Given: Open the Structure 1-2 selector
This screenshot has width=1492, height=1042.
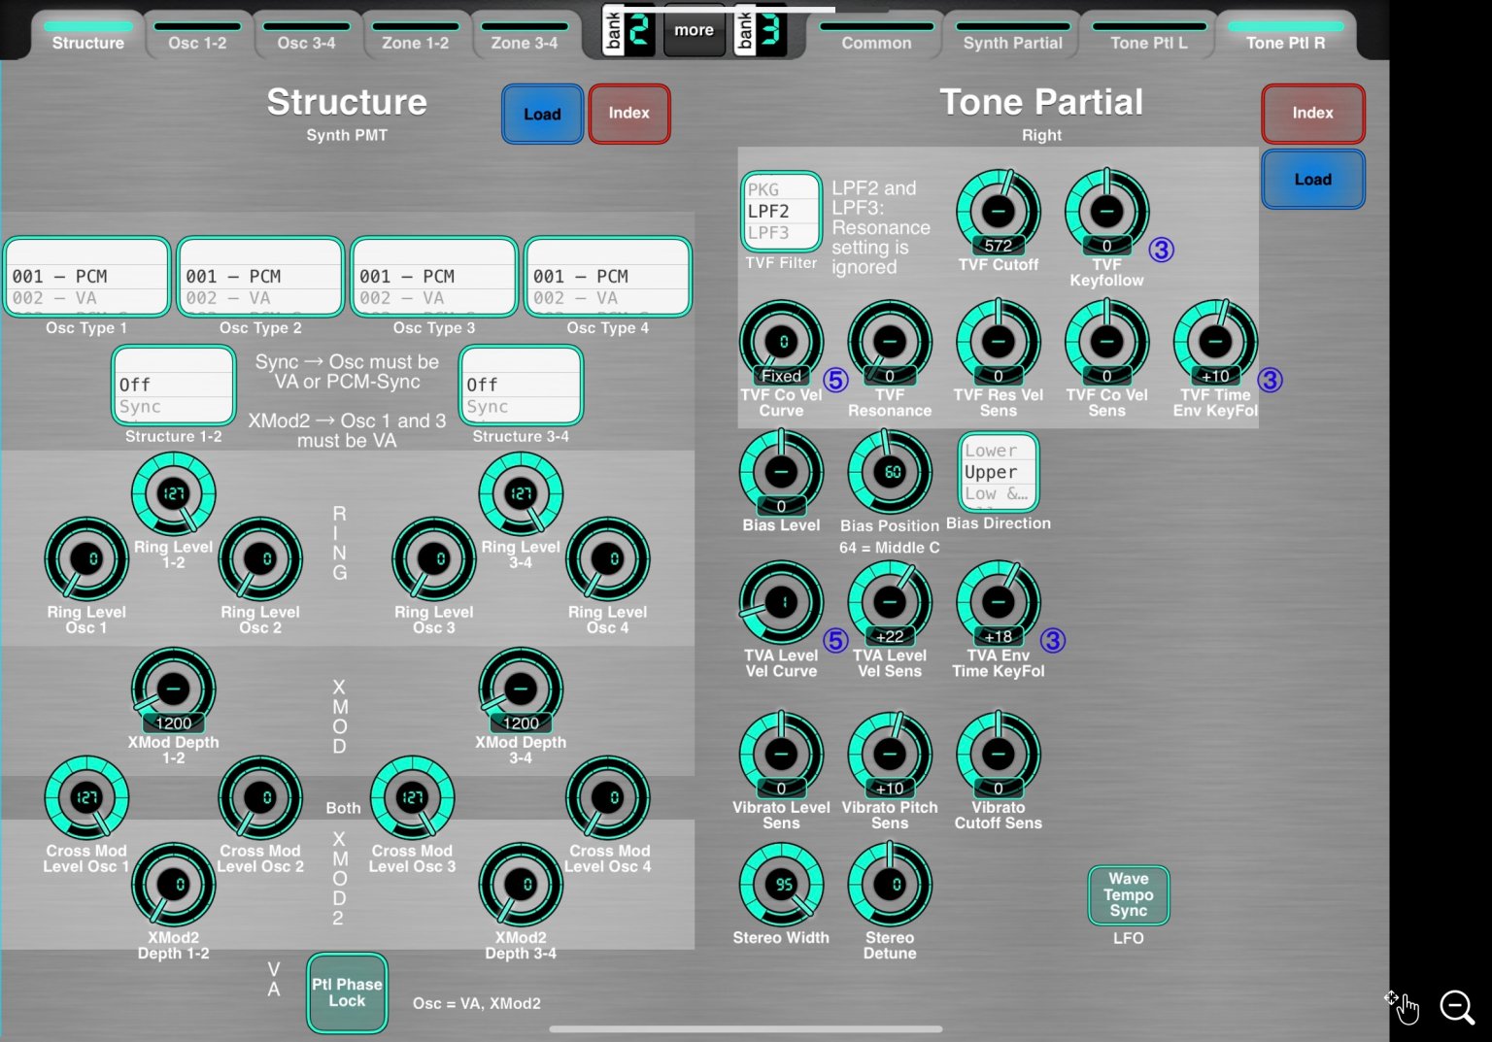Looking at the screenshot, I should point(174,386).
